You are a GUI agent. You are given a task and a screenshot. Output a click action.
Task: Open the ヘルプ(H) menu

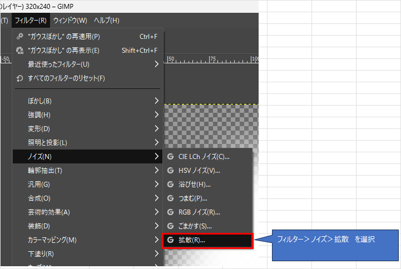tap(106, 21)
